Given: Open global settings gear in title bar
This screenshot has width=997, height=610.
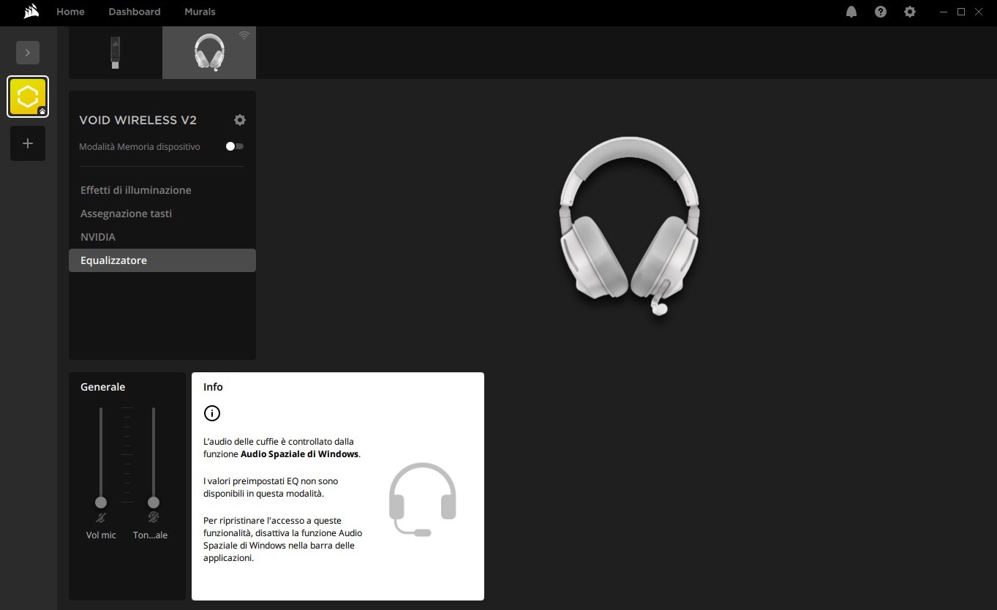Looking at the screenshot, I should point(910,12).
